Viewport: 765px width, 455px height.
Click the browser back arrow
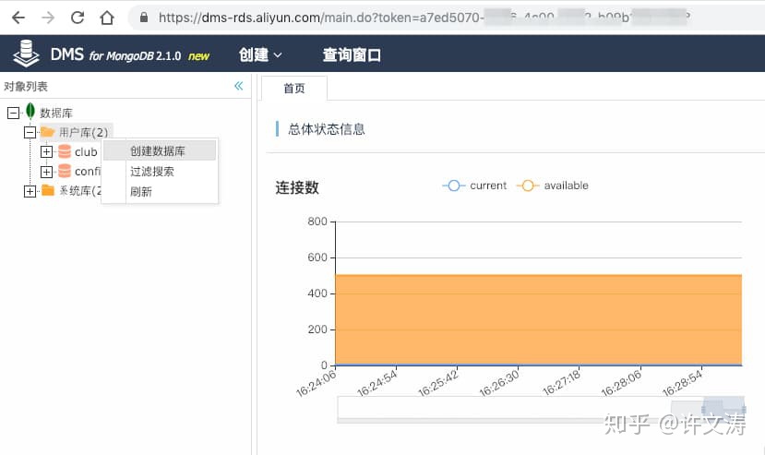pos(18,18)
